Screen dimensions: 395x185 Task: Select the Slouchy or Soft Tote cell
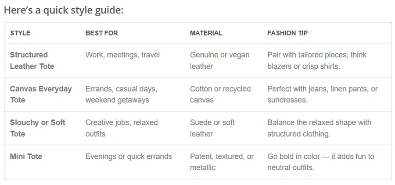(37, 128)
